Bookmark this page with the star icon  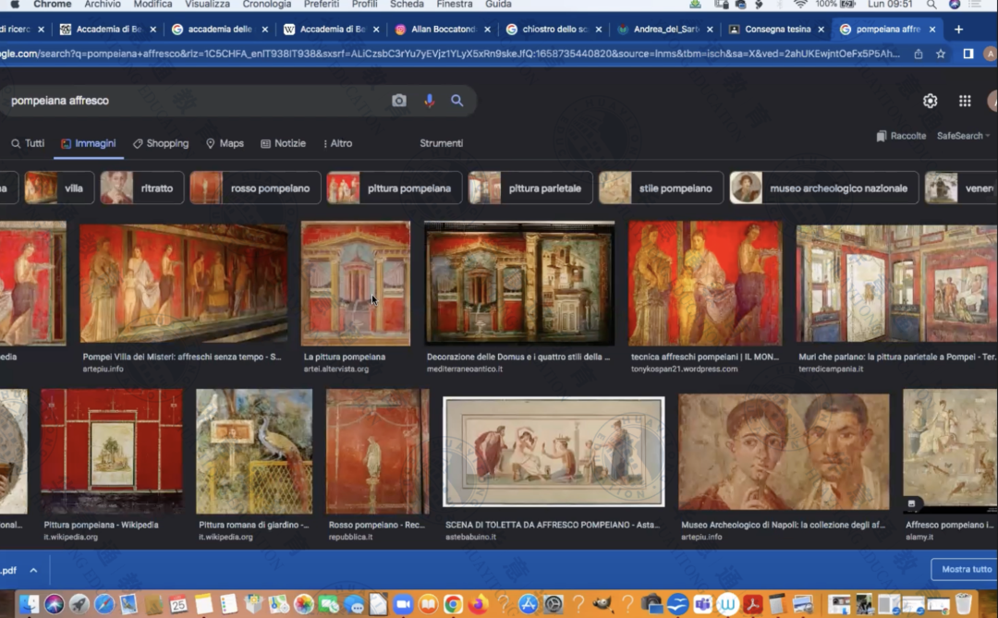tap(941, 55)
